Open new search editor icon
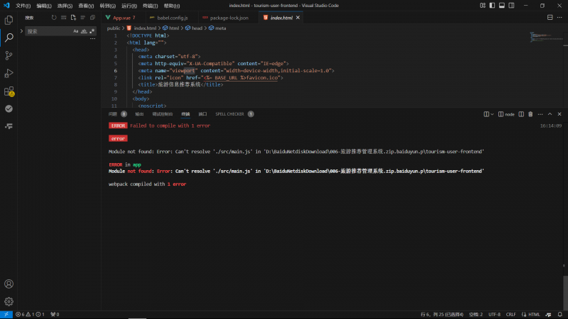Screen dimensions: 568x319 (73, 17)
